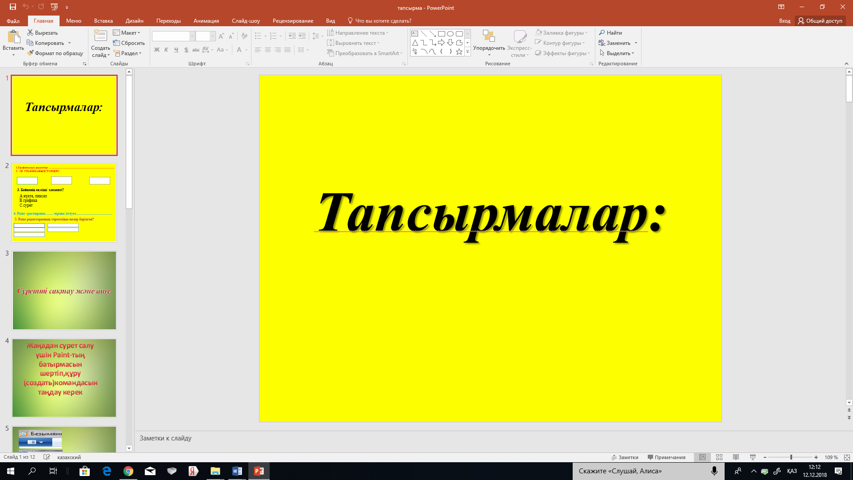Click the Arrange (Упорядочить) icon
This screenshot has width=853, height=480.
point(489,36)
